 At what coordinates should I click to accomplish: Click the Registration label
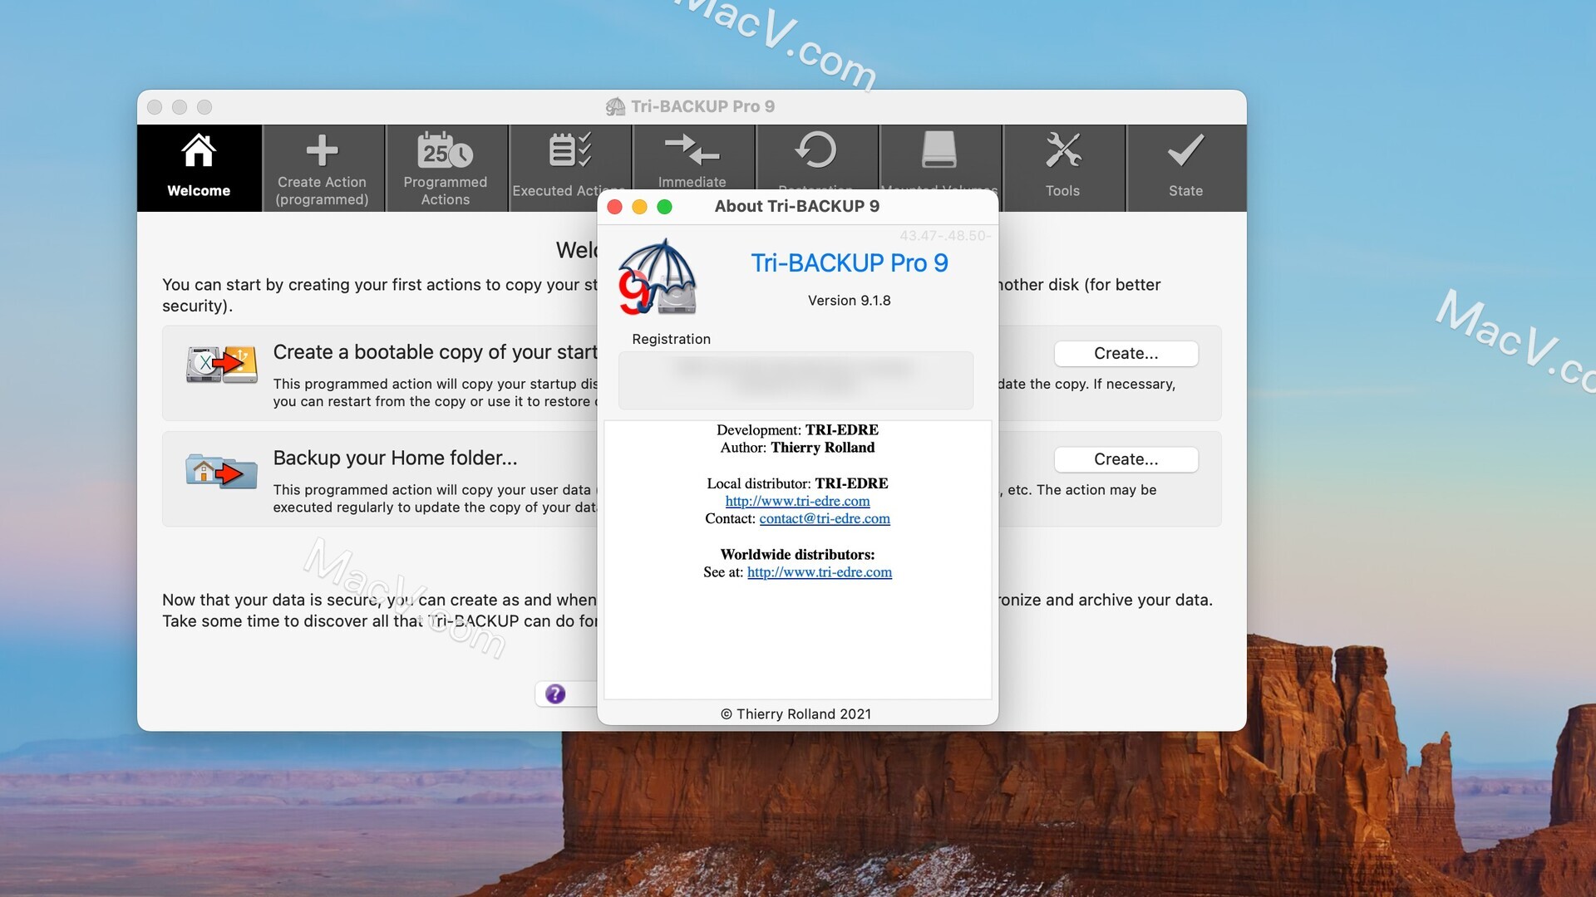[671, 340]
